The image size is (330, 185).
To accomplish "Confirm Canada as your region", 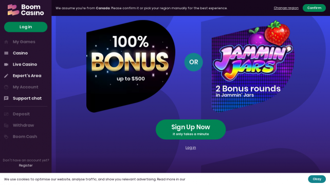I will coord(314,8).
